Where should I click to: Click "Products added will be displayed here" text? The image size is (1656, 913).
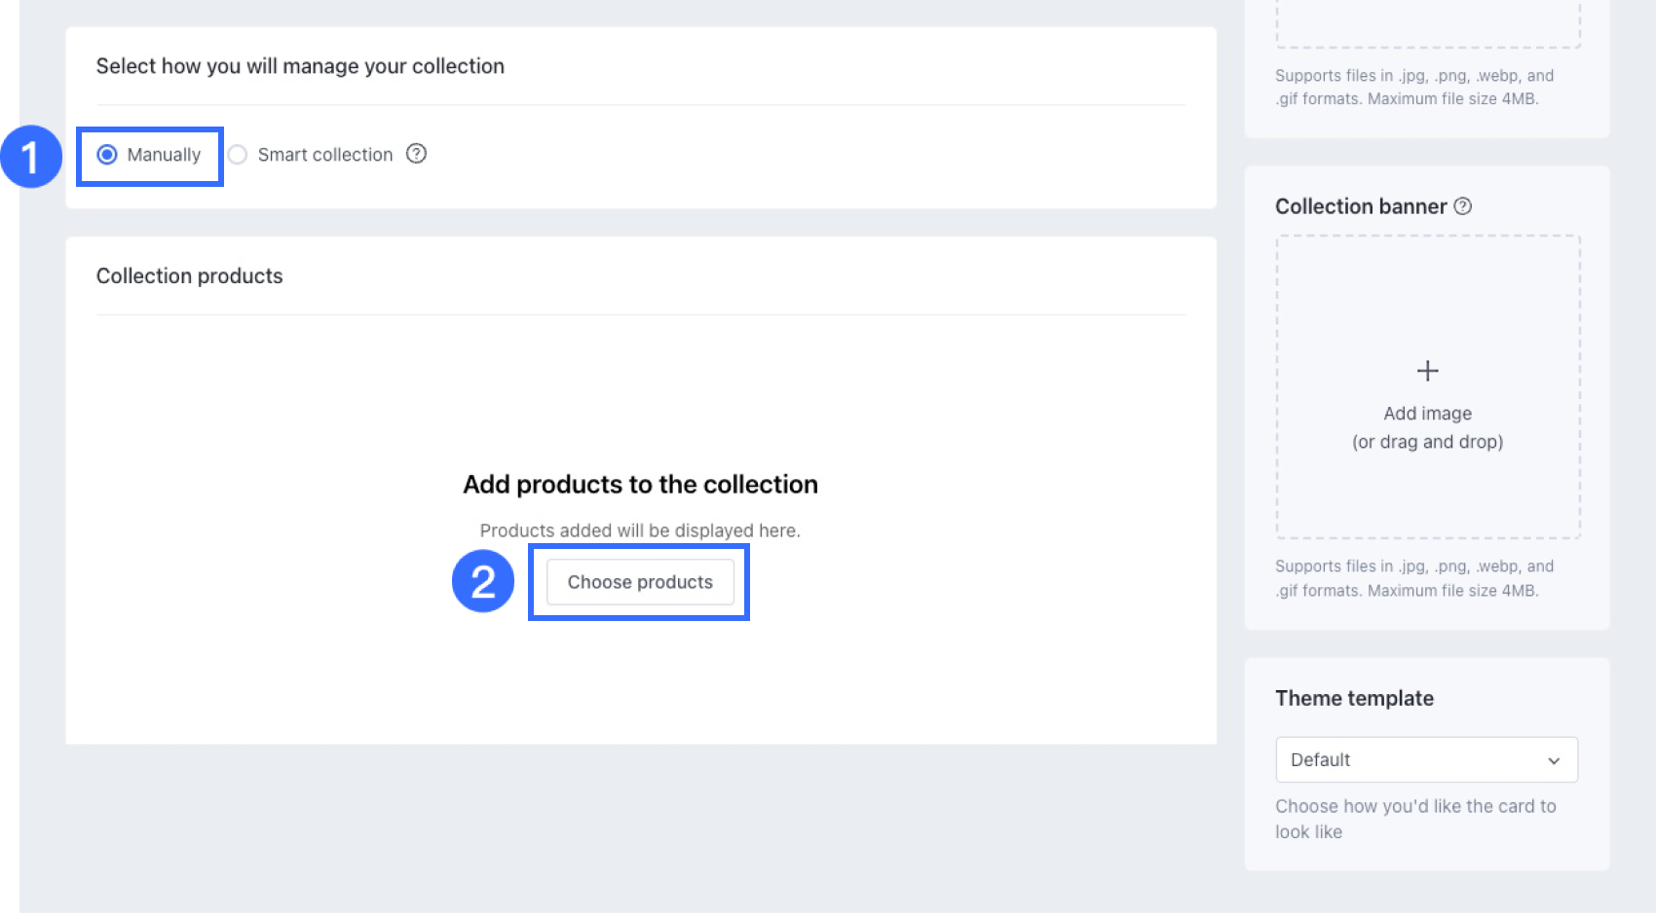pos(640,530)
